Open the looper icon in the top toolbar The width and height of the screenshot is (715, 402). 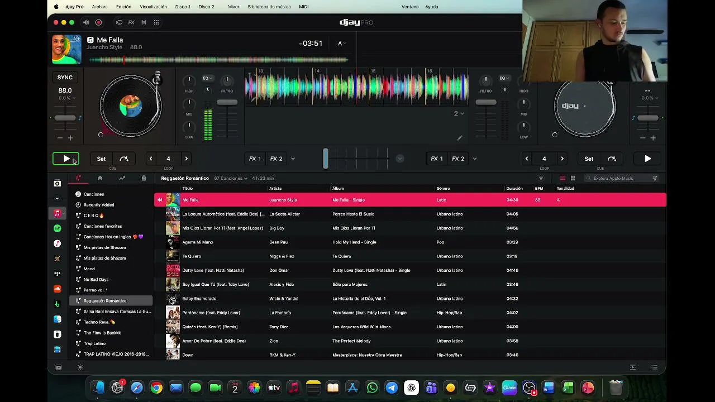coord(119,22)
